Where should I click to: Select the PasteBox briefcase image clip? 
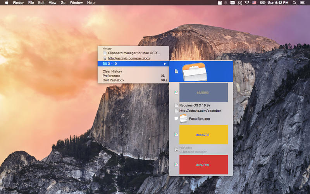tap(195, 71)
